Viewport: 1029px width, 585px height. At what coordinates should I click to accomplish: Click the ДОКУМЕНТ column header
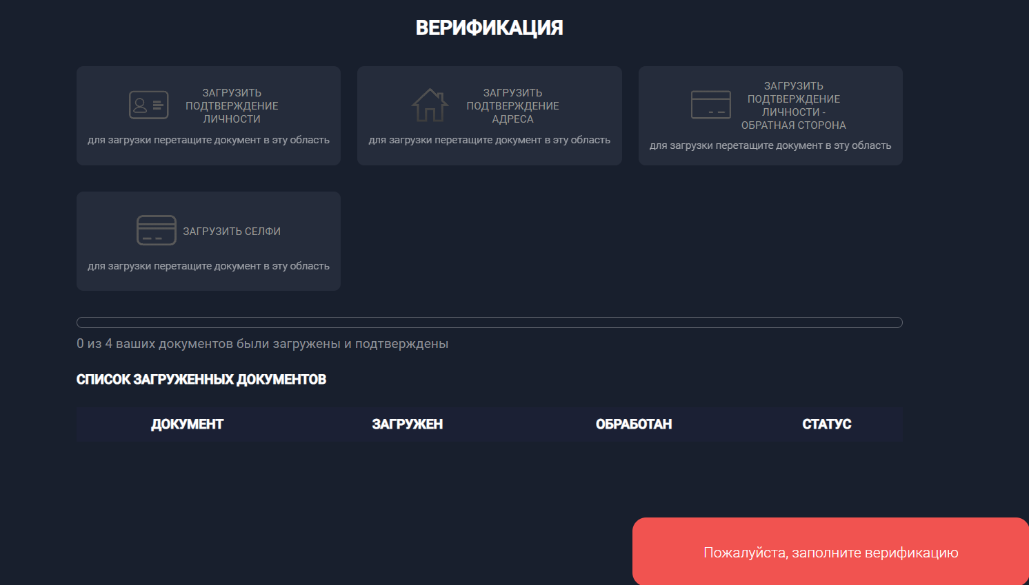(188, 424)
